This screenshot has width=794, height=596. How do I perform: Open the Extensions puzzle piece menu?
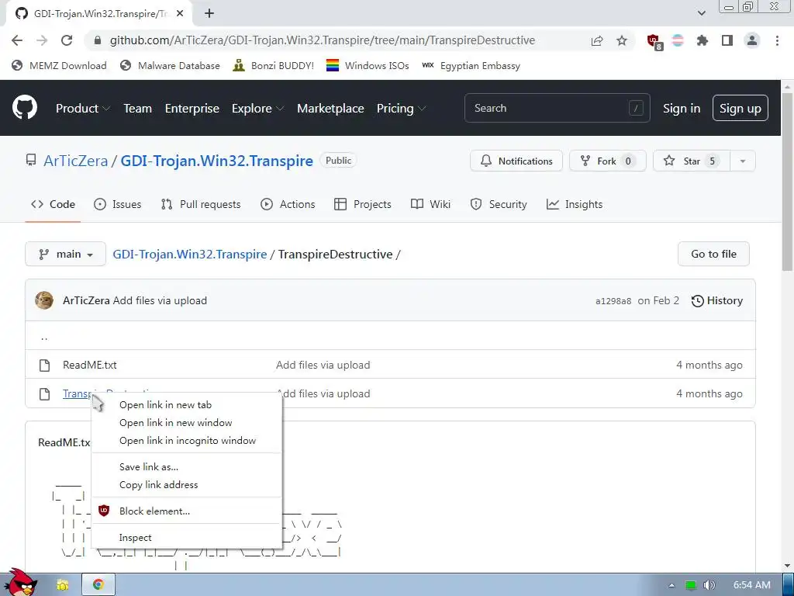tap(703, 40)
